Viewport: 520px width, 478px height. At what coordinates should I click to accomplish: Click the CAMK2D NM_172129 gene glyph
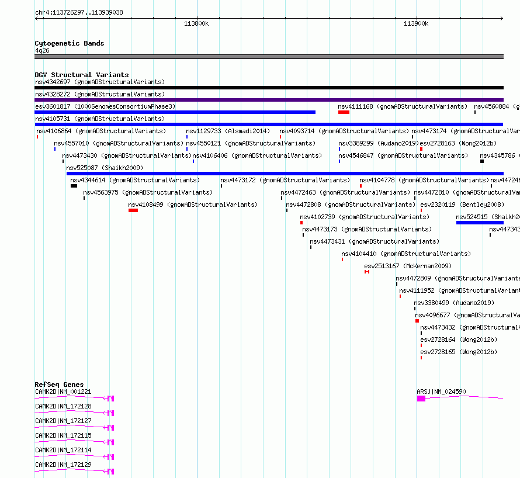point(74,471)
